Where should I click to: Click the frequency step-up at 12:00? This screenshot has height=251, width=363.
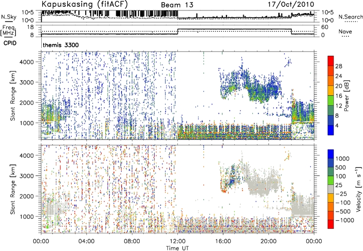coord(177,31)
